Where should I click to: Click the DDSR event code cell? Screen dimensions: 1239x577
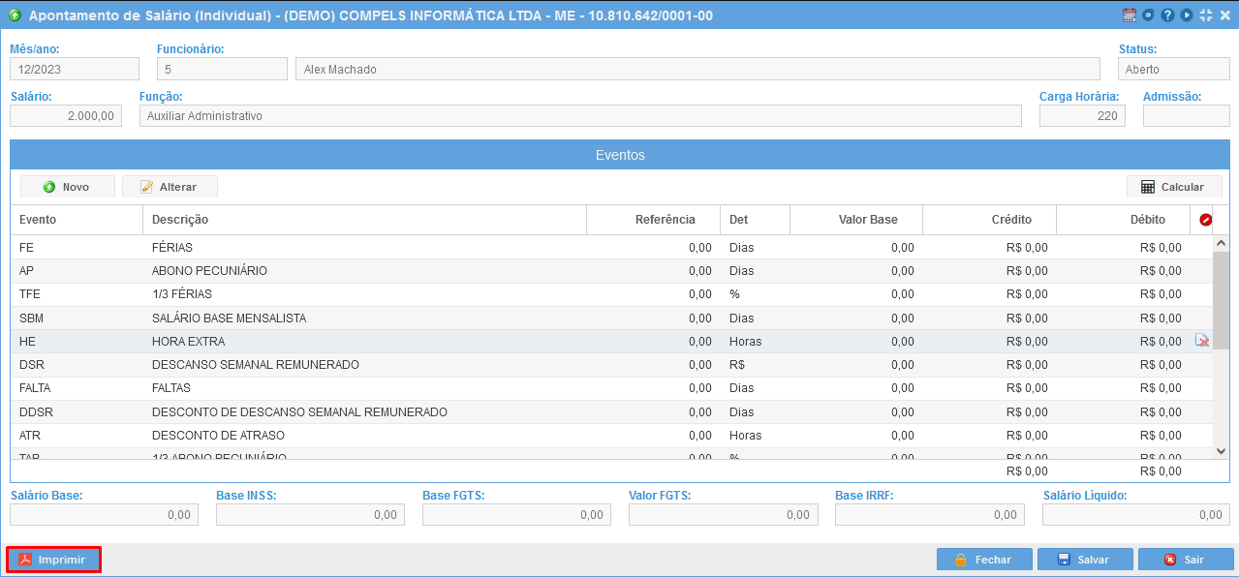(x=77, y=411)
